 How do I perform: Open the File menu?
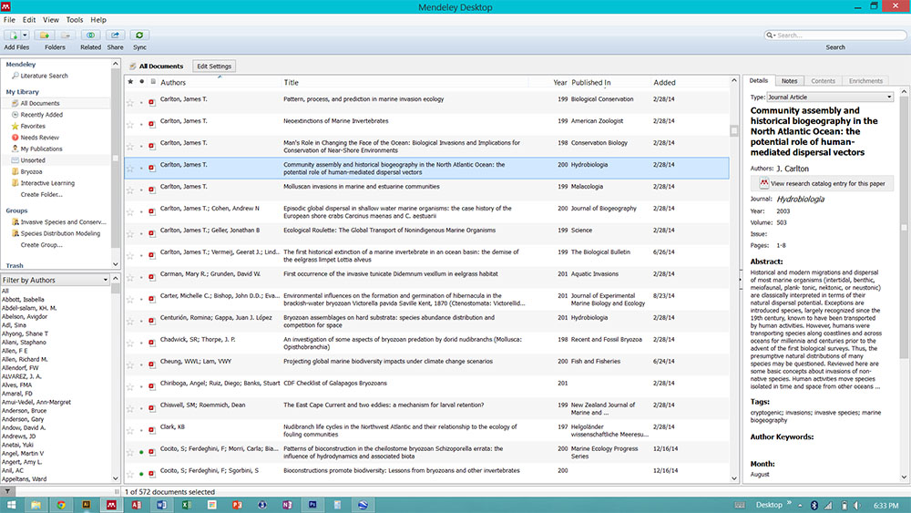tap(9, 20)
